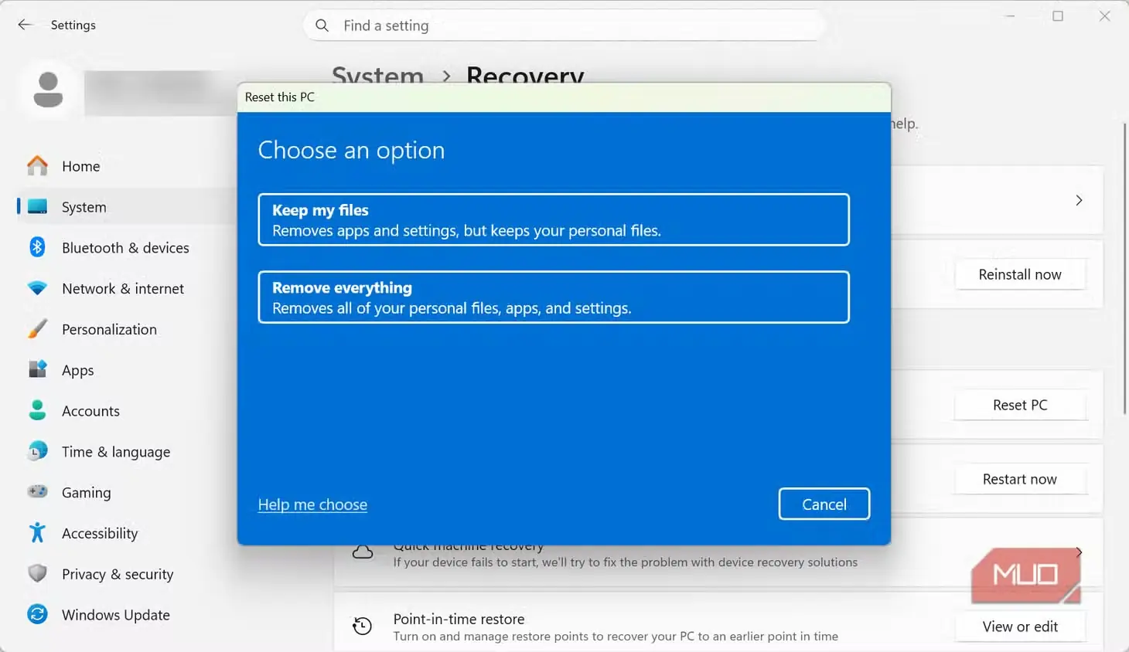The height and width of the screenshot is (652, 1129).
Task: Click the Restart now button
Action: 1020,479
